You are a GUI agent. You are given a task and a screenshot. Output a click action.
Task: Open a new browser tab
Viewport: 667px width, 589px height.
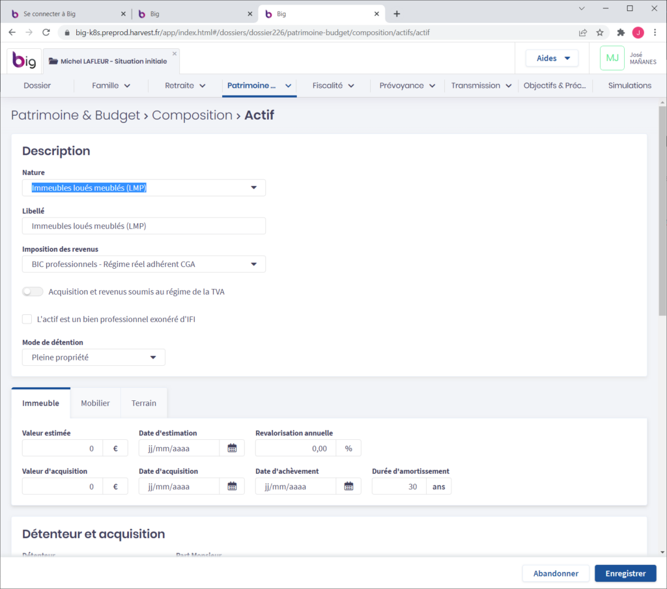[x=397, y=14]
